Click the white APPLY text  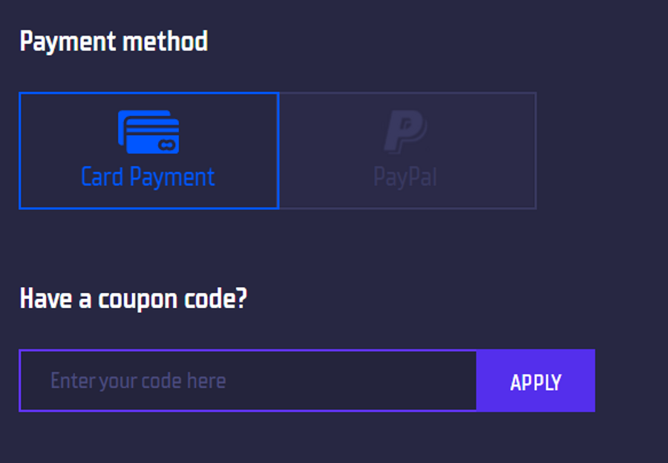tap(535, 382)
